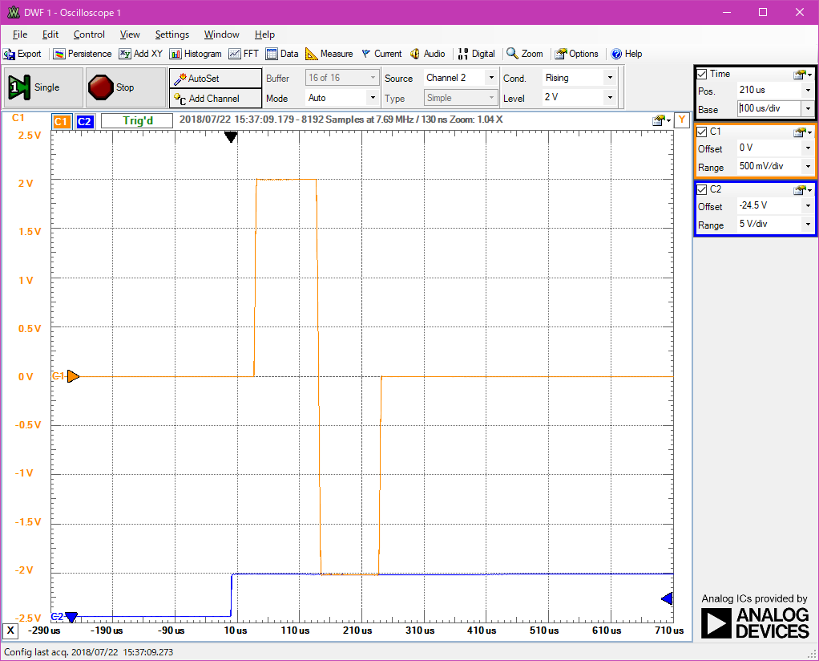This screenshot has width=819, height=661.
Task: Click the X cursor button
Action: coord(10,631)
